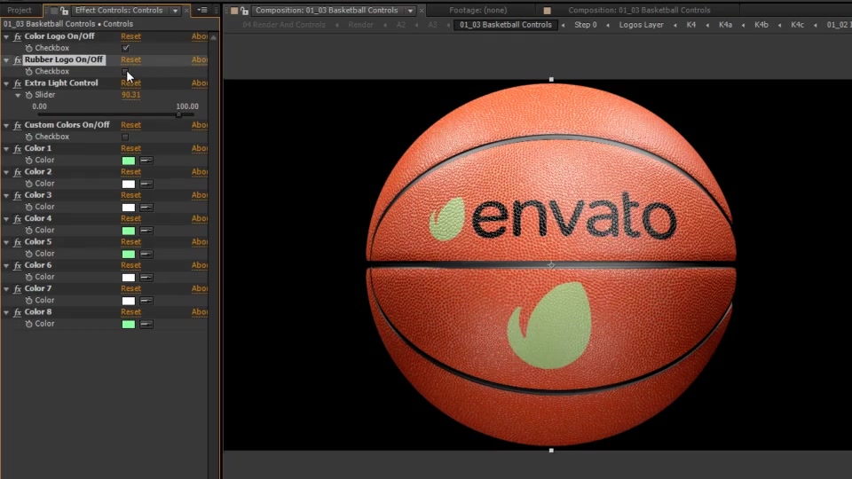
Task: Enable the Rubber Logo On/Off checkbox
Action: click(125, 71)
